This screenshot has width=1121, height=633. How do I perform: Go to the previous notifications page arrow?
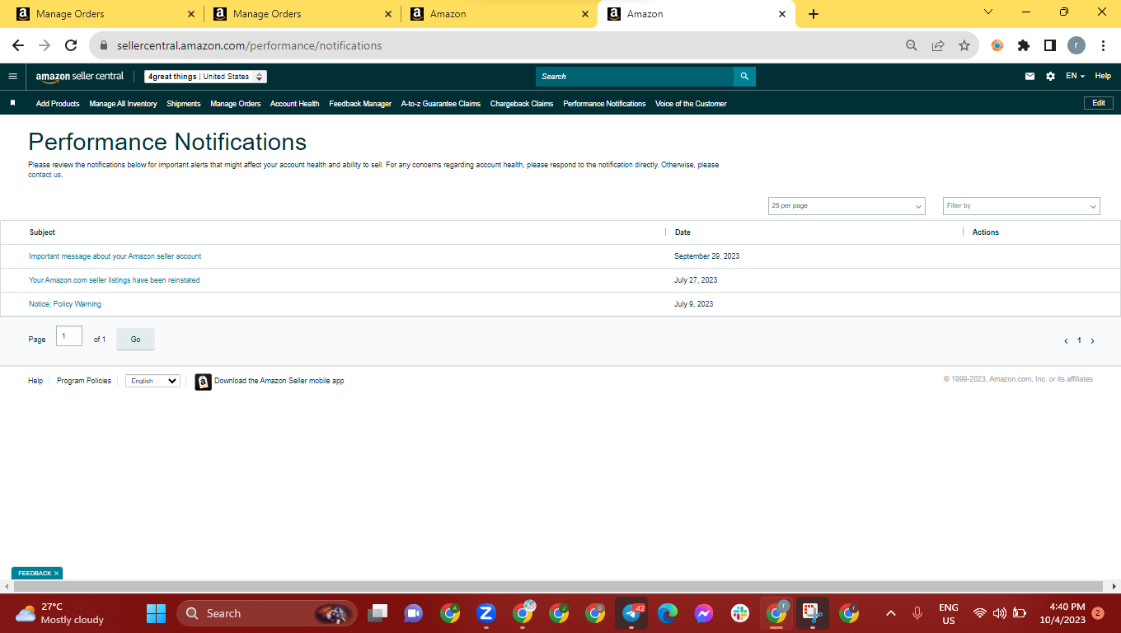click(x=1066, y=341)
